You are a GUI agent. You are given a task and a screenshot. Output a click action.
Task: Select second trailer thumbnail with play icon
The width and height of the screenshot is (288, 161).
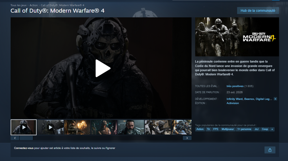coord(51,127)
